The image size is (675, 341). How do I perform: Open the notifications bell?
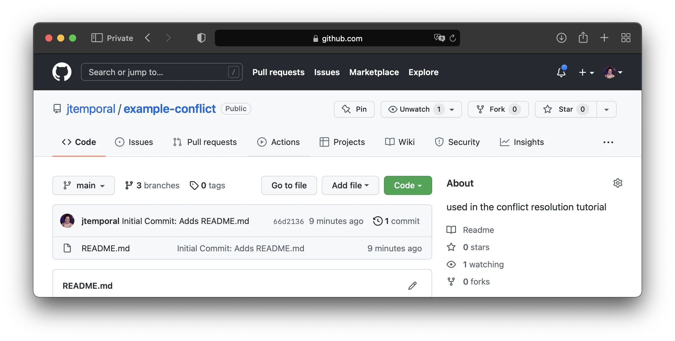pos(561,72)
